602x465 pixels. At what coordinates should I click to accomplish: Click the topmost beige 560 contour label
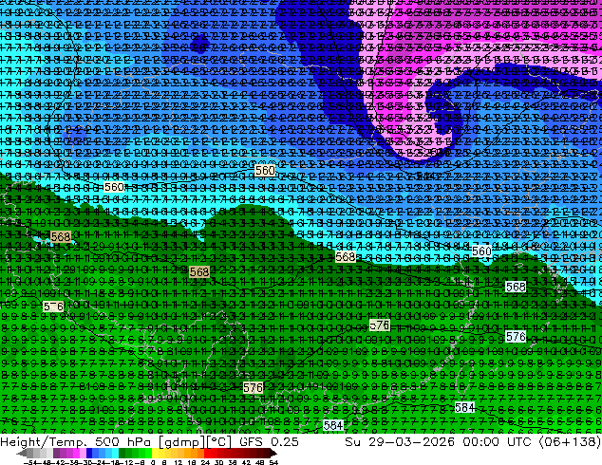click(x=265, y=171)
